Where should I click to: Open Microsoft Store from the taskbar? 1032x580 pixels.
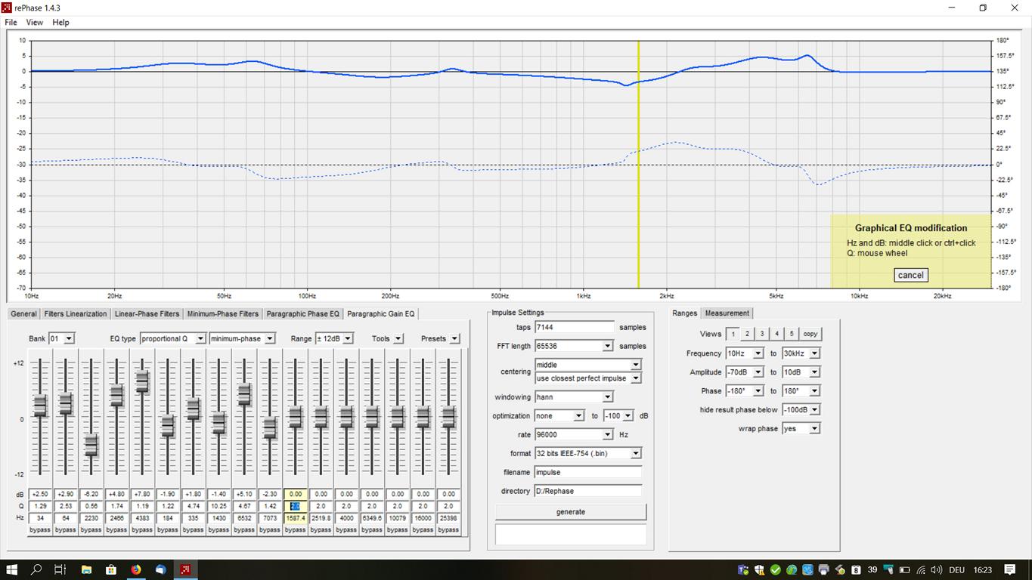pos(110,569)
